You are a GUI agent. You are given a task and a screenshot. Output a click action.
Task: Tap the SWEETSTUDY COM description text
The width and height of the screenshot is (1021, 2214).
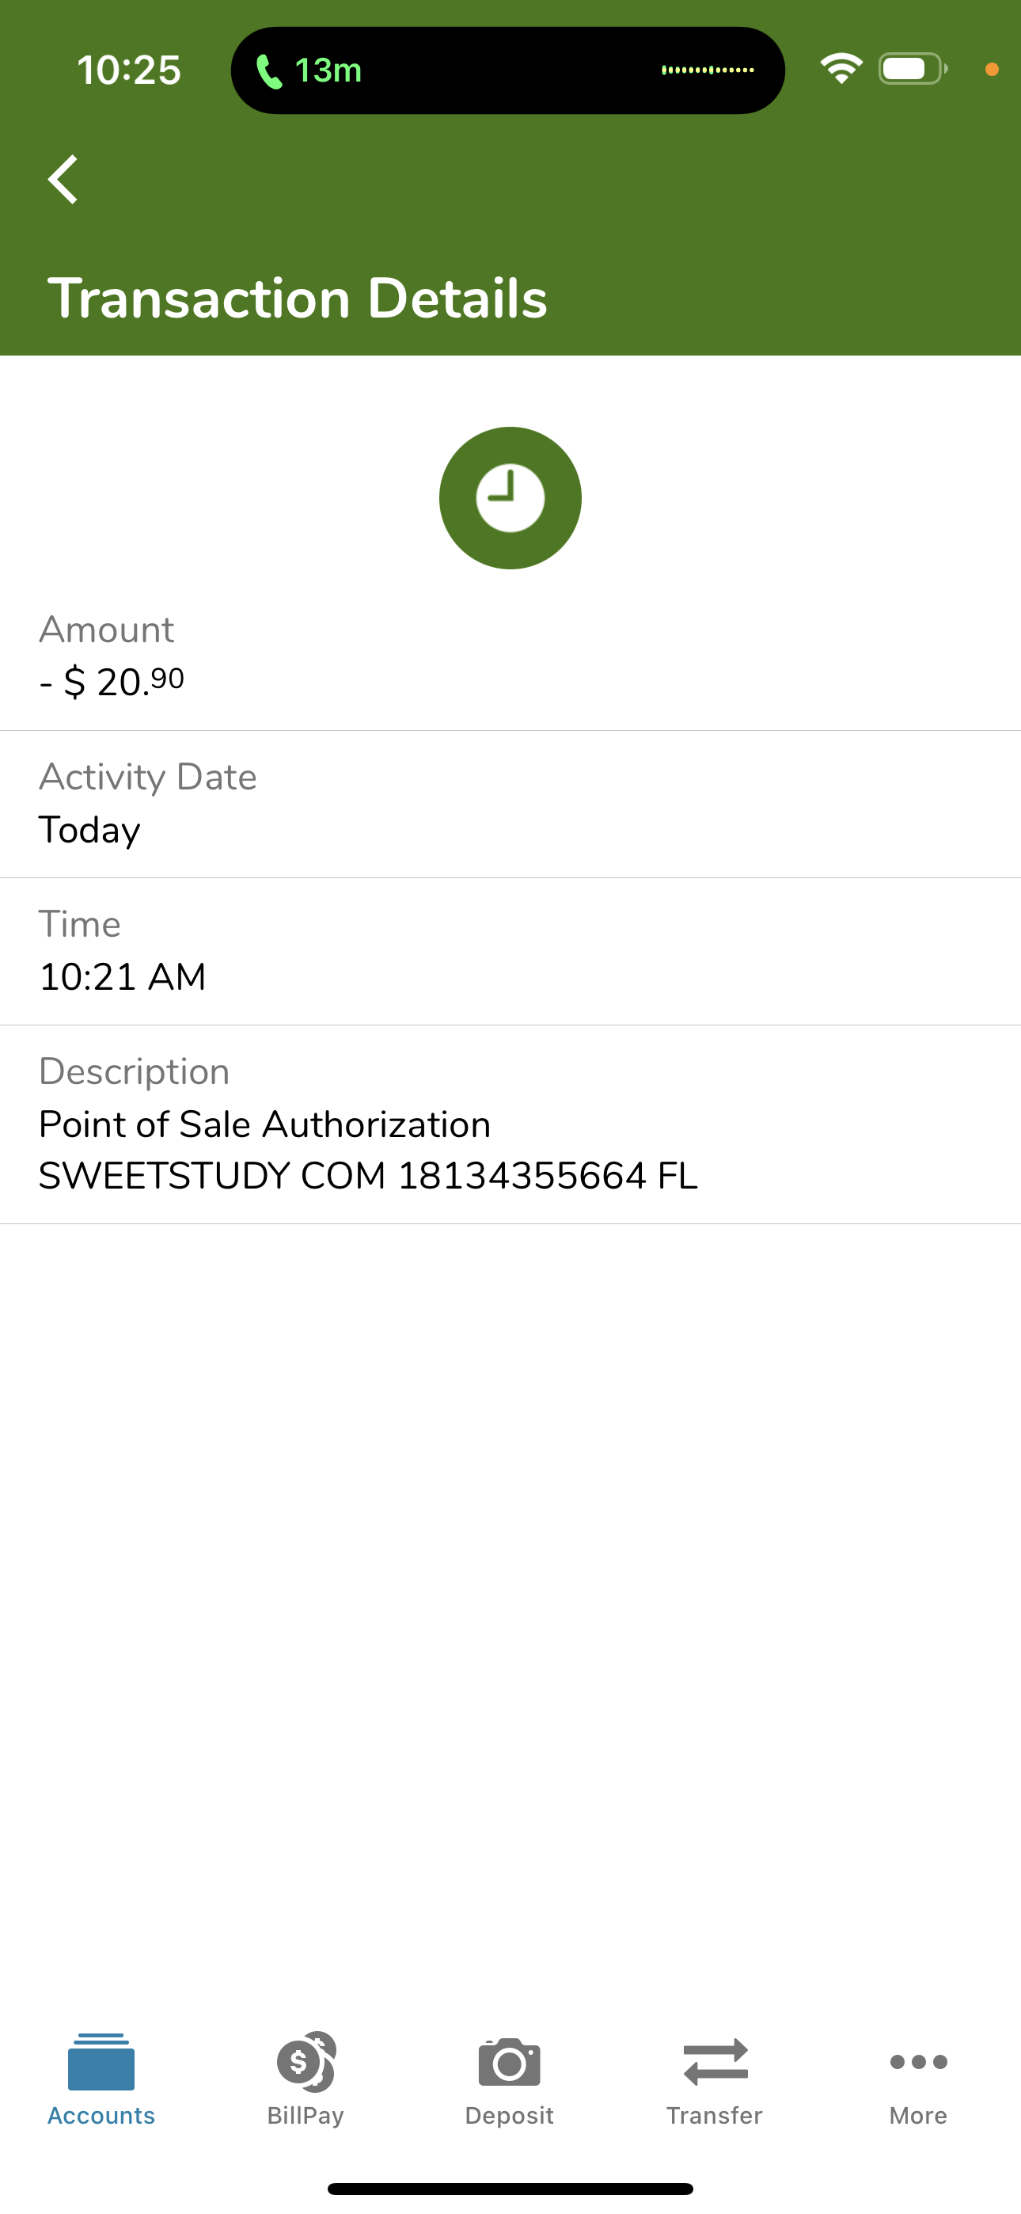tap(368, 1176)
